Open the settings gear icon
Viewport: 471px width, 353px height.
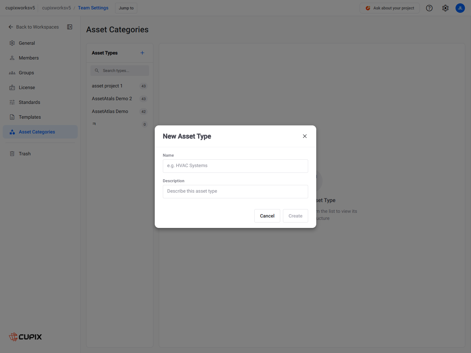click(445, 8)
